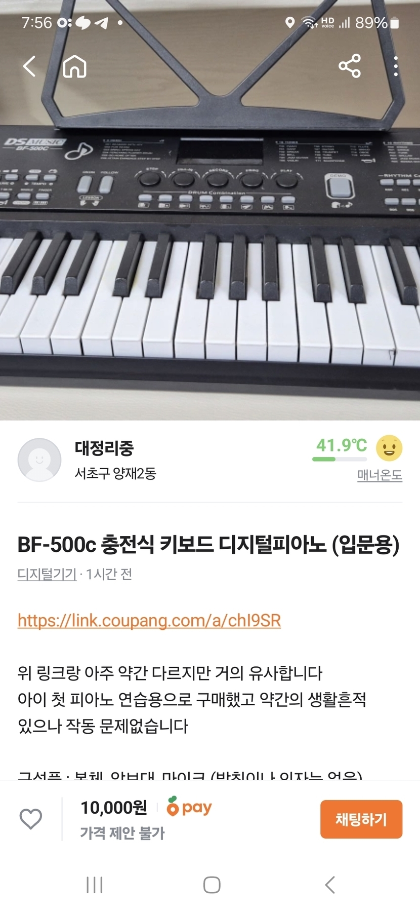Tap the 매너온도 info link
Screen dimensions: 420x911
click(380, 475)
